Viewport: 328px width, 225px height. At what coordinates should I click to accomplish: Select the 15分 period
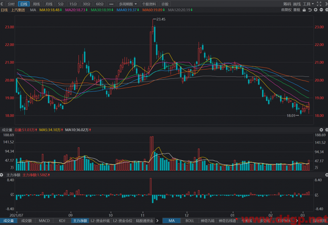coord(73,4)
